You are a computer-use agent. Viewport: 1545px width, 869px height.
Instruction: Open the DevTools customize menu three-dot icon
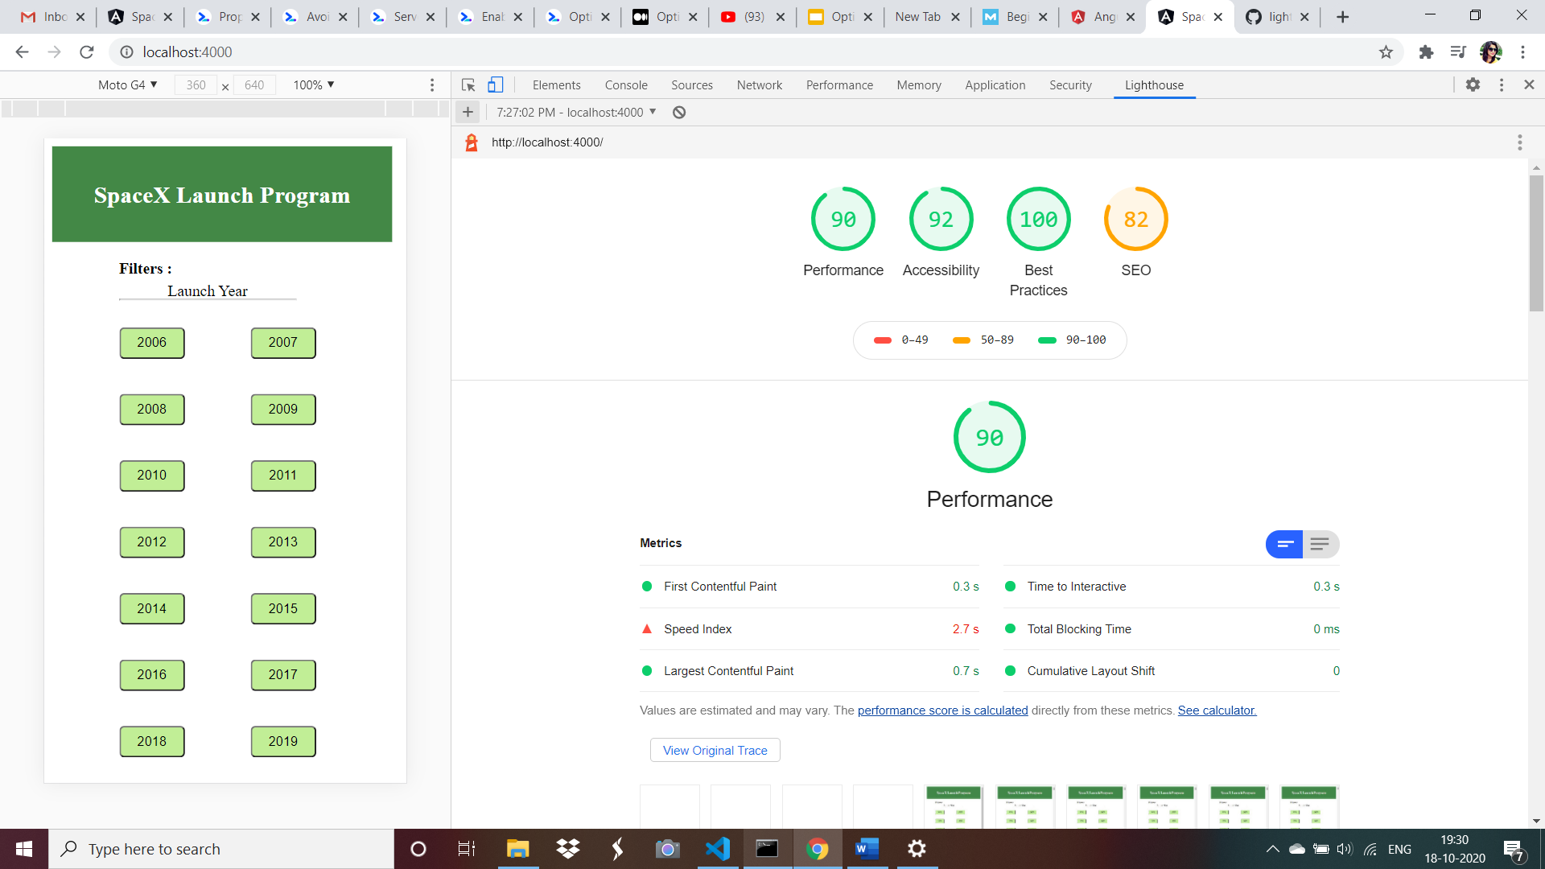click(1502, 84)
